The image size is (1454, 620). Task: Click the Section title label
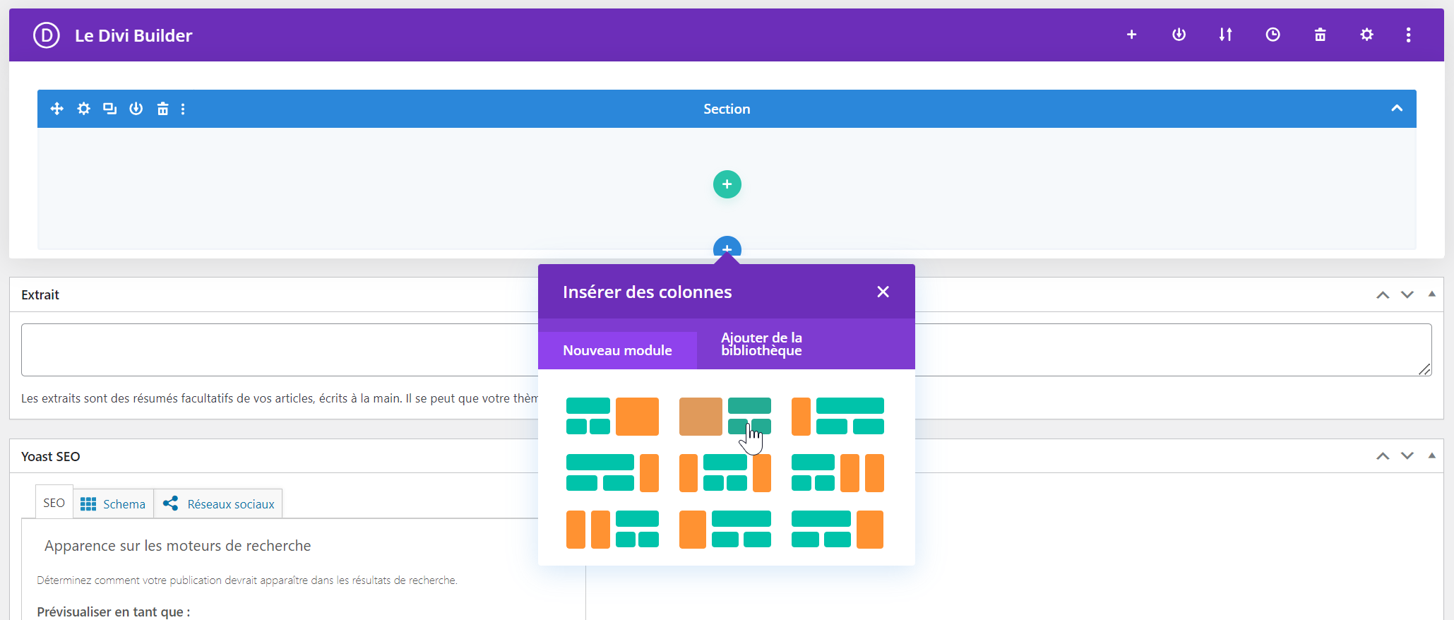pos(727,109)
